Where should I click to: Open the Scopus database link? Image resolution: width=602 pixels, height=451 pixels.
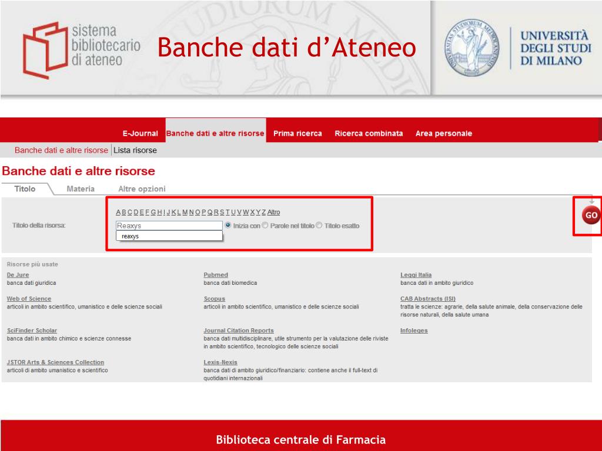click(x=214, y=299)
